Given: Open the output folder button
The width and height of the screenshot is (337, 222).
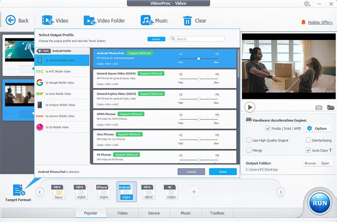Looking at the screenshot, I should 325,163.
